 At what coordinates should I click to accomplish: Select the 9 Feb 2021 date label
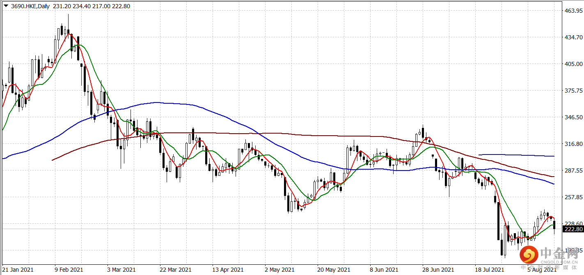tap(69, 270)
